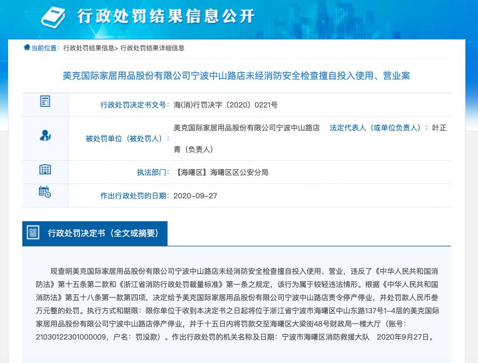478x363 pixels.
Task: Click the document number 海(消)行罚决字〔2020〕0221号
Action: tap(226, 105)
